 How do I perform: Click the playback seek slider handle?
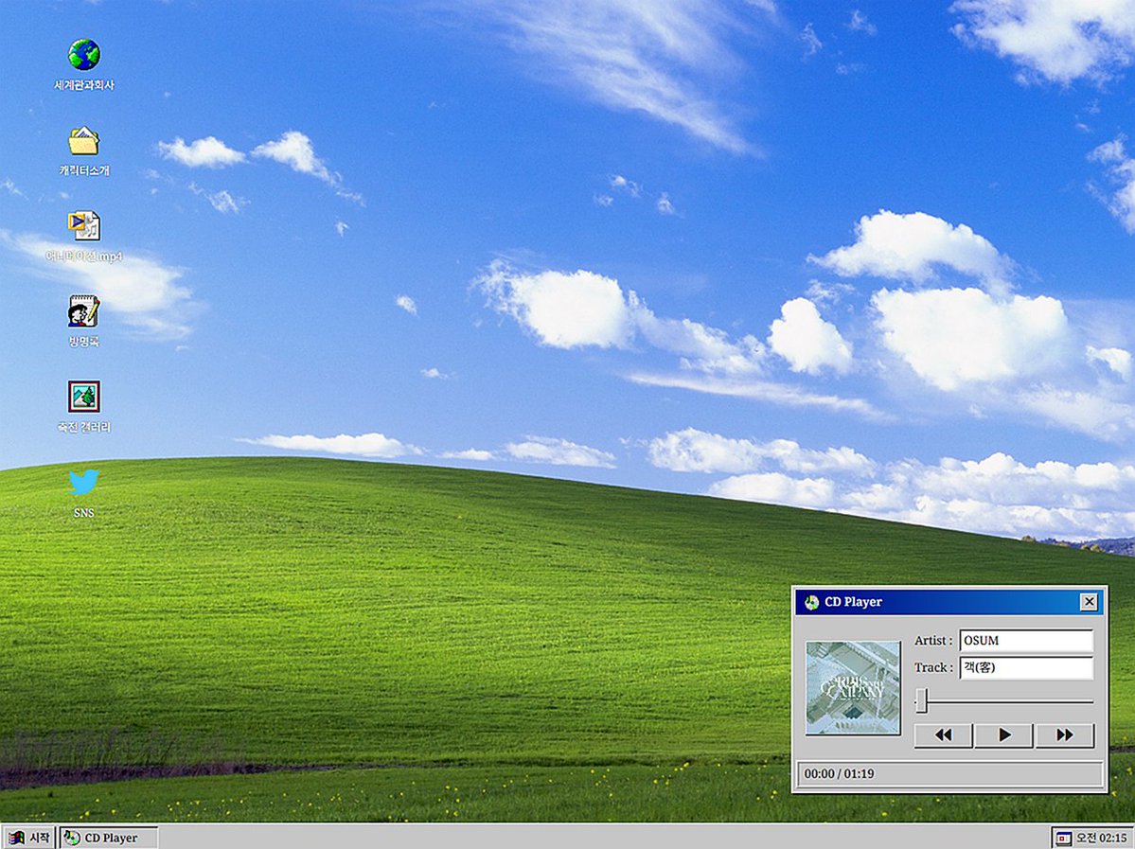pyautogui.click(x=921, y=700)
